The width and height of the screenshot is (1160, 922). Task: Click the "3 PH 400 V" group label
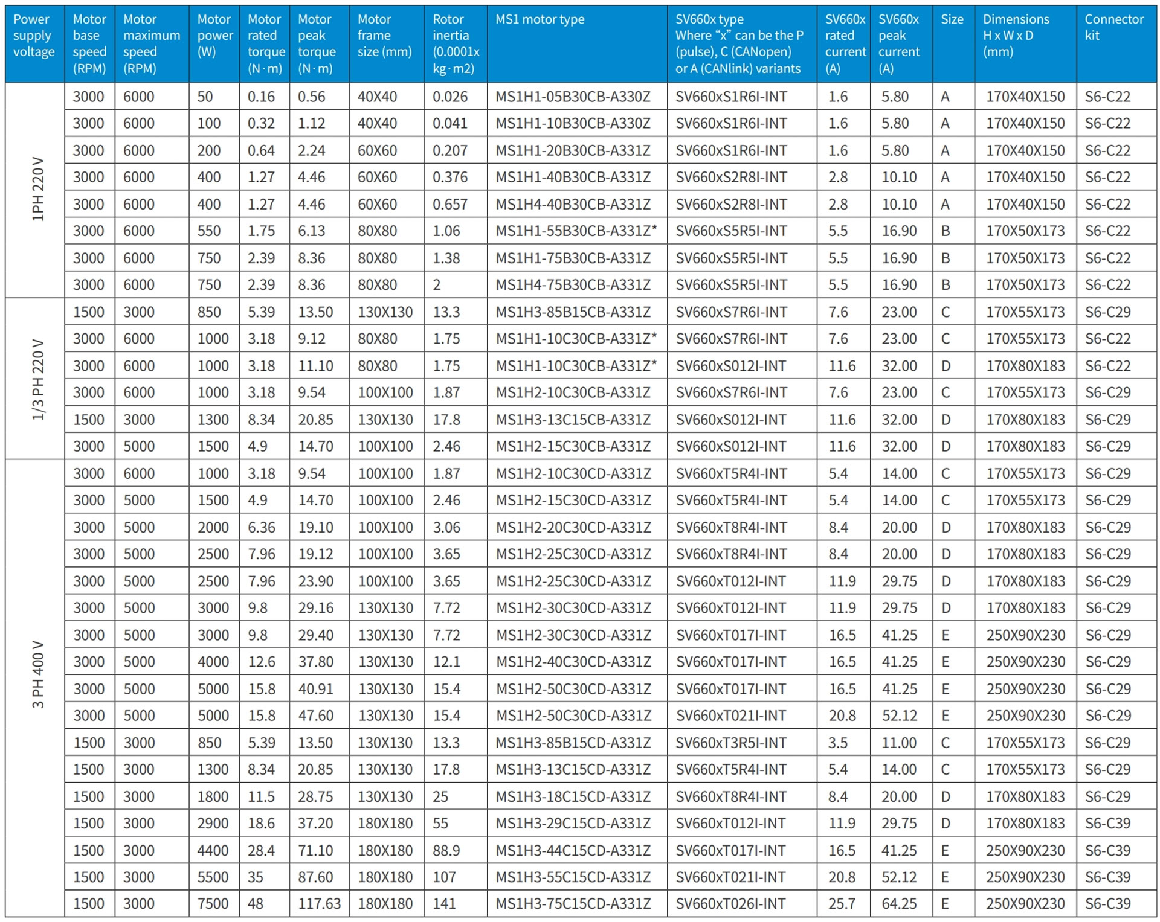point(37,675)
